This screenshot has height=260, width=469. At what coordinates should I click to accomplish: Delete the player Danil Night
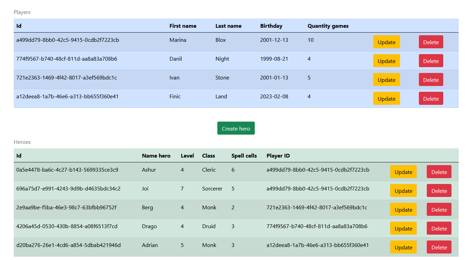431,61
